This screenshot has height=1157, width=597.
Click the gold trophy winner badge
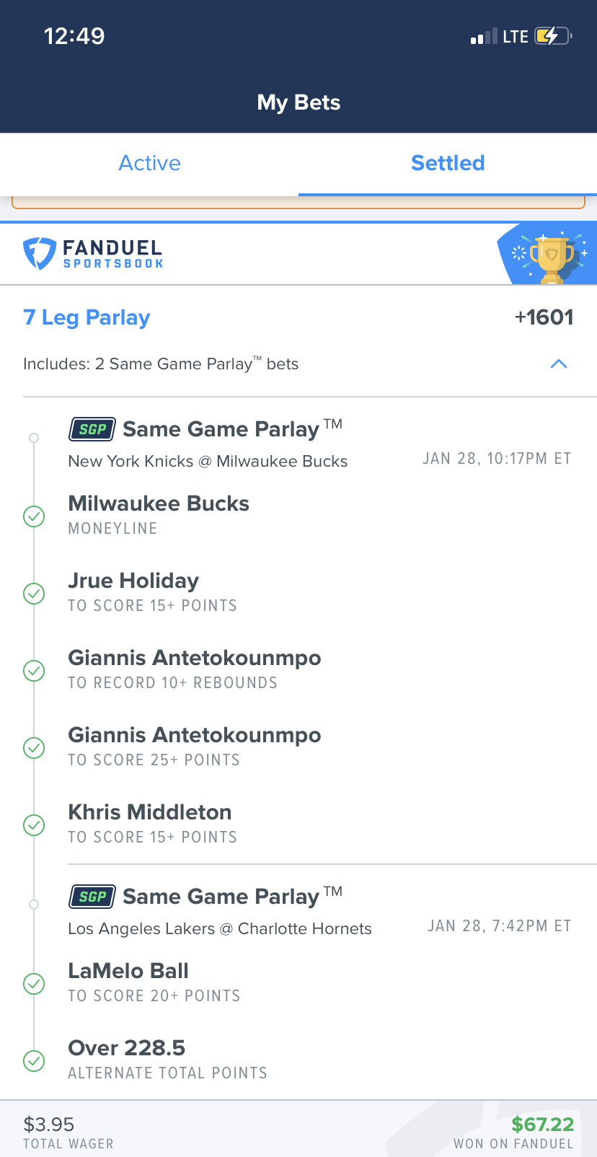point(549,254)
